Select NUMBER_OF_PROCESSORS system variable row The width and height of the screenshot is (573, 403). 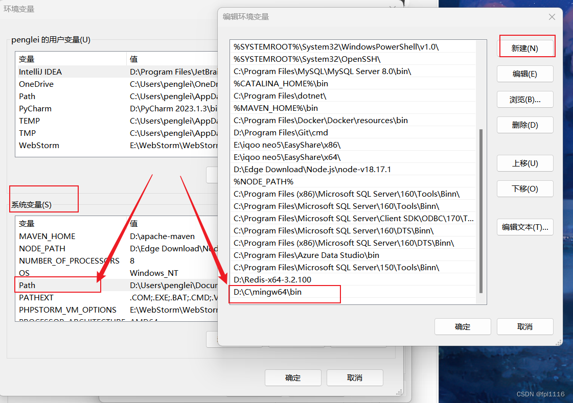pos(118,261)
